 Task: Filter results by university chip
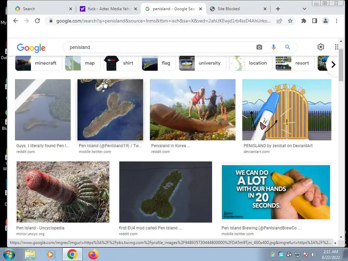(x=203, y=63)
